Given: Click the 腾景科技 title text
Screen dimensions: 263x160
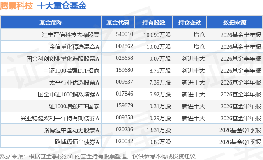Looking at the screenshot, I should pyautogui.click(x=16, y=6).
